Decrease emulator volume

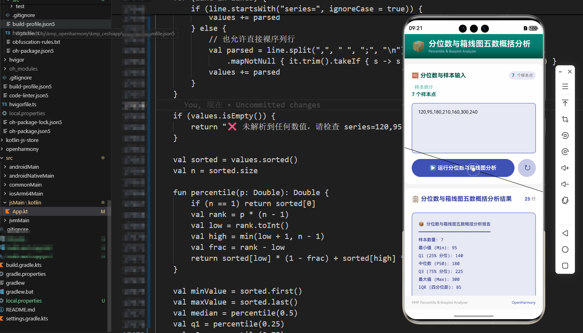pyautogui.click(x=565, y=184)
